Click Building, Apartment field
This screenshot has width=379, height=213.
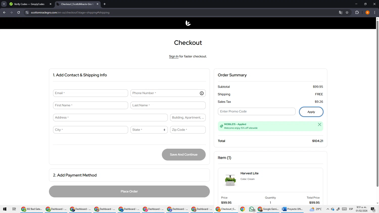point(188,118)
